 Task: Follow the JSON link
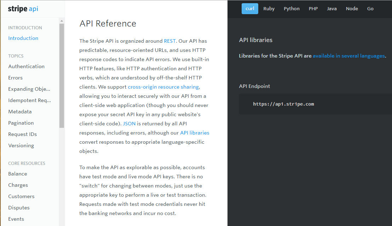(129, 124)
